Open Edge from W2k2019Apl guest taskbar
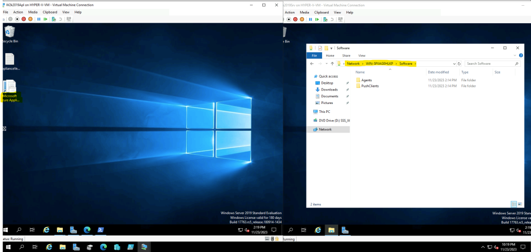The height and width of the screenshot is (252, 531). [87, 230]
